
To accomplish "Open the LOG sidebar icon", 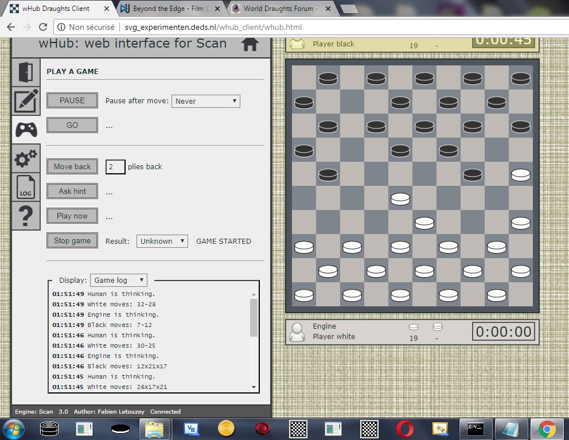I will 26,187.
